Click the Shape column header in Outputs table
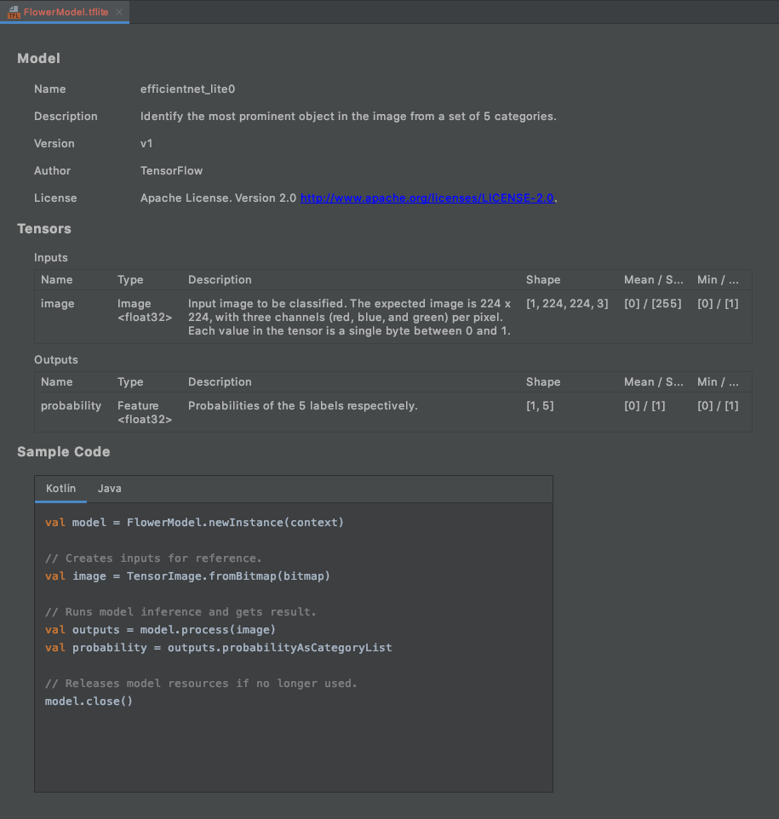This screenshot has height=819, width=779. pos(543,382)
